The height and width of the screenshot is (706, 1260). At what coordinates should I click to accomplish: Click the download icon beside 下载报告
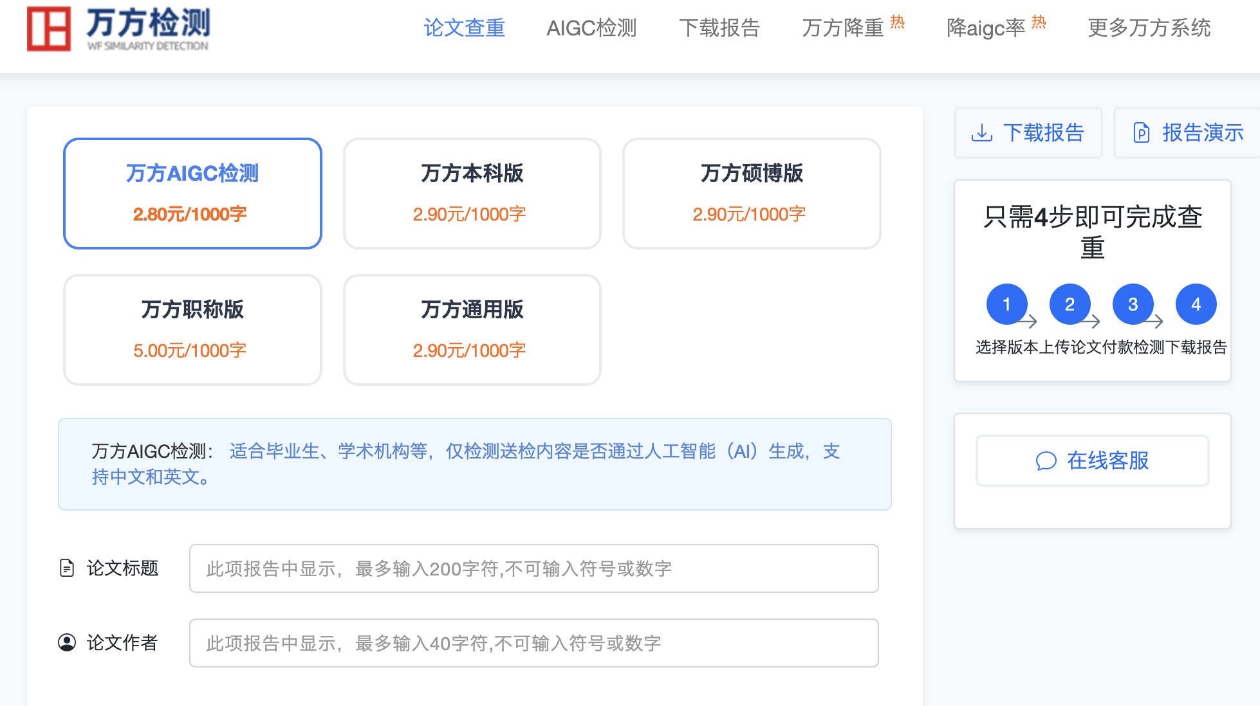(981, 132)
